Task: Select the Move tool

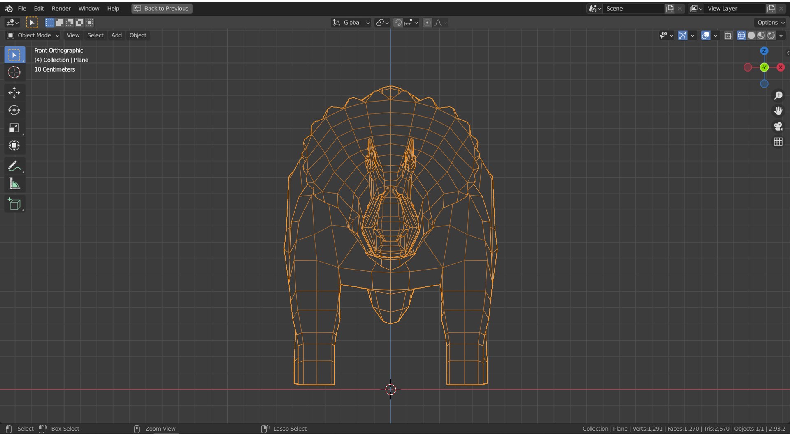Action: tap(14, 93)
